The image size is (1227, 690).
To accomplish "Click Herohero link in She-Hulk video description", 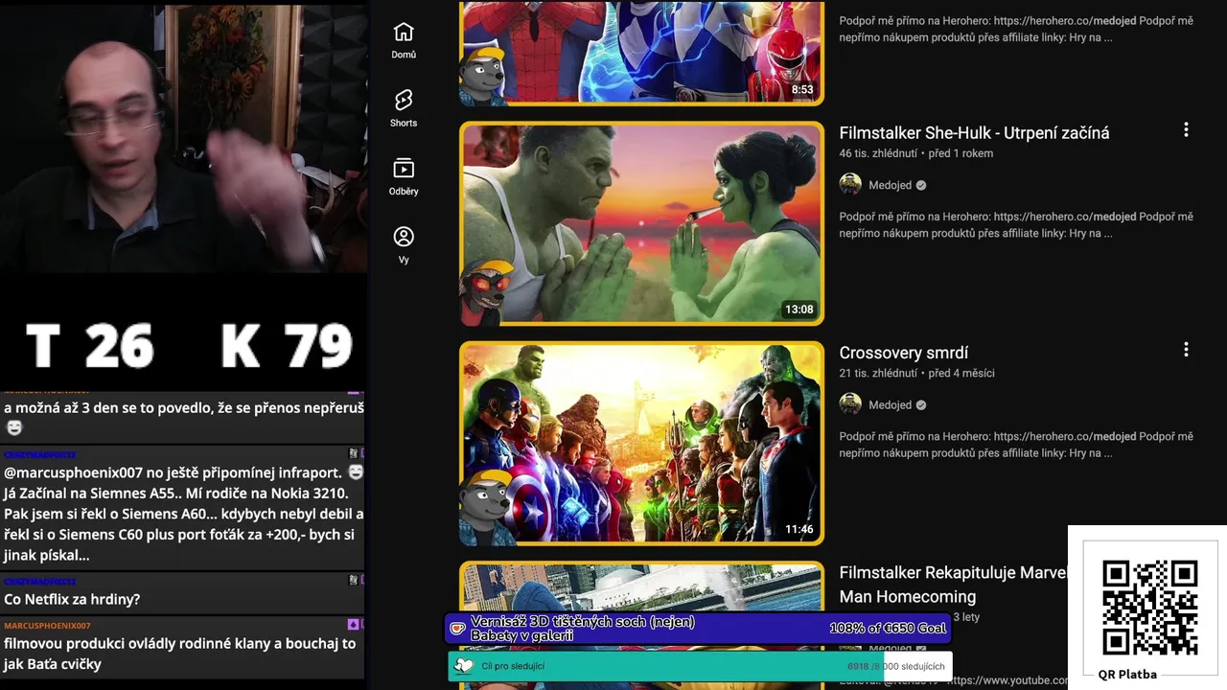I will click(1065, 217).
